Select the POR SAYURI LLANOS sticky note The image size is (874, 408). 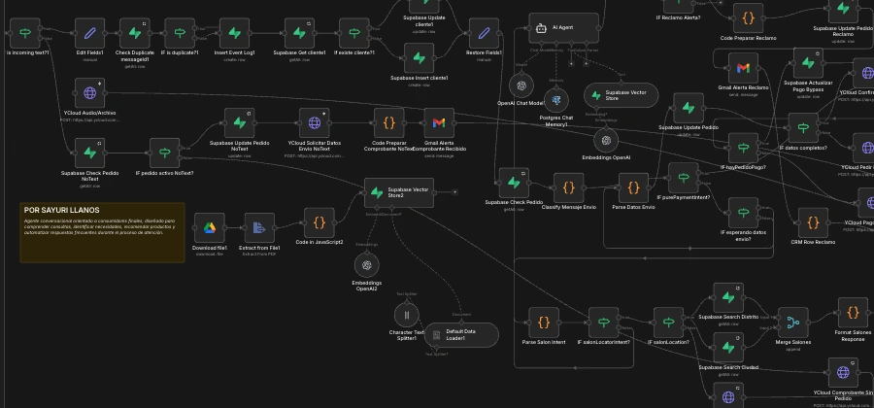102,232
